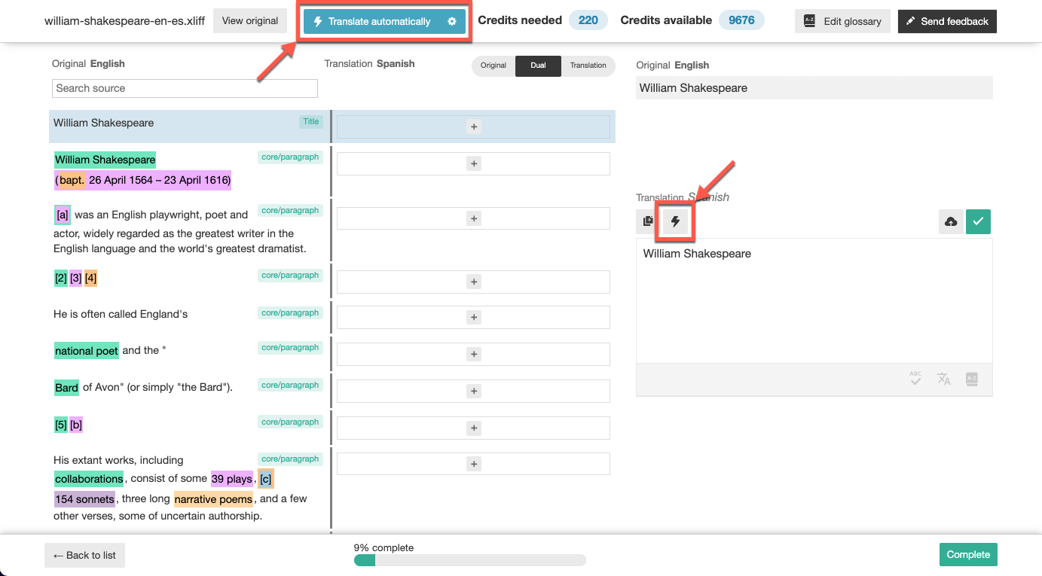The image size is (1042, 576).
Task: Click the green 'Bard' highlighted tag
Action: 66,388
